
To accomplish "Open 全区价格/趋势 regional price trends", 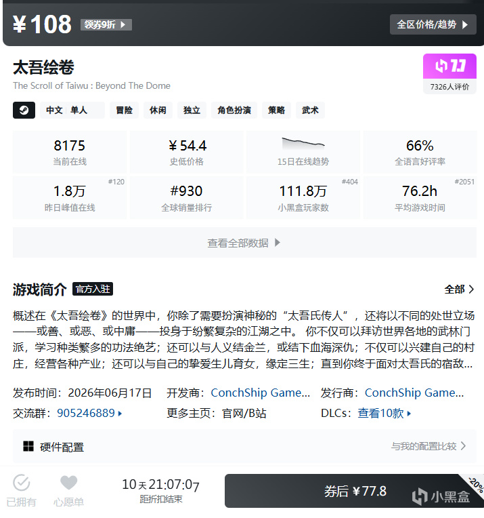I will [x=433, y=24].
